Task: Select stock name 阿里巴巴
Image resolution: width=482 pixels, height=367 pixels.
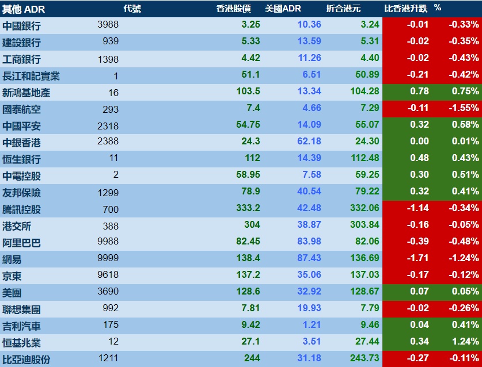Action: [21, 243]
